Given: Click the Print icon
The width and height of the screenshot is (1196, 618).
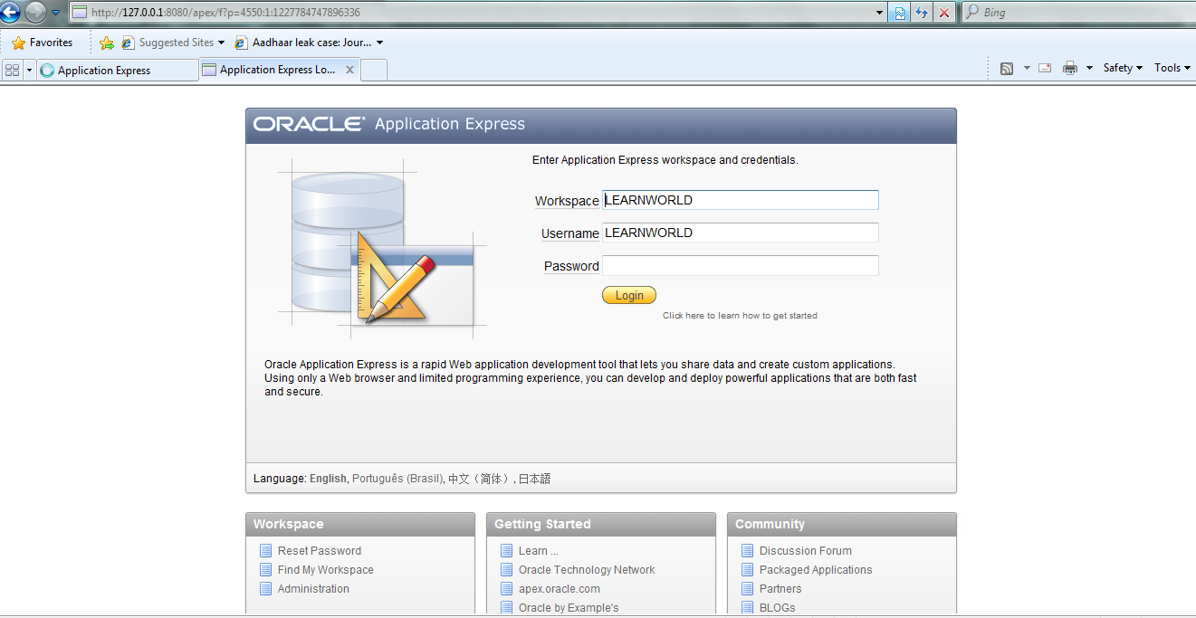Looking at the screenshot, I should (x=1072, y=68).
